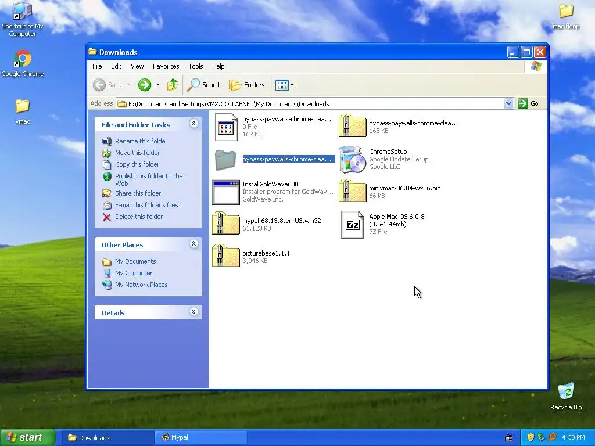Open the File menu

pos(97,66)
